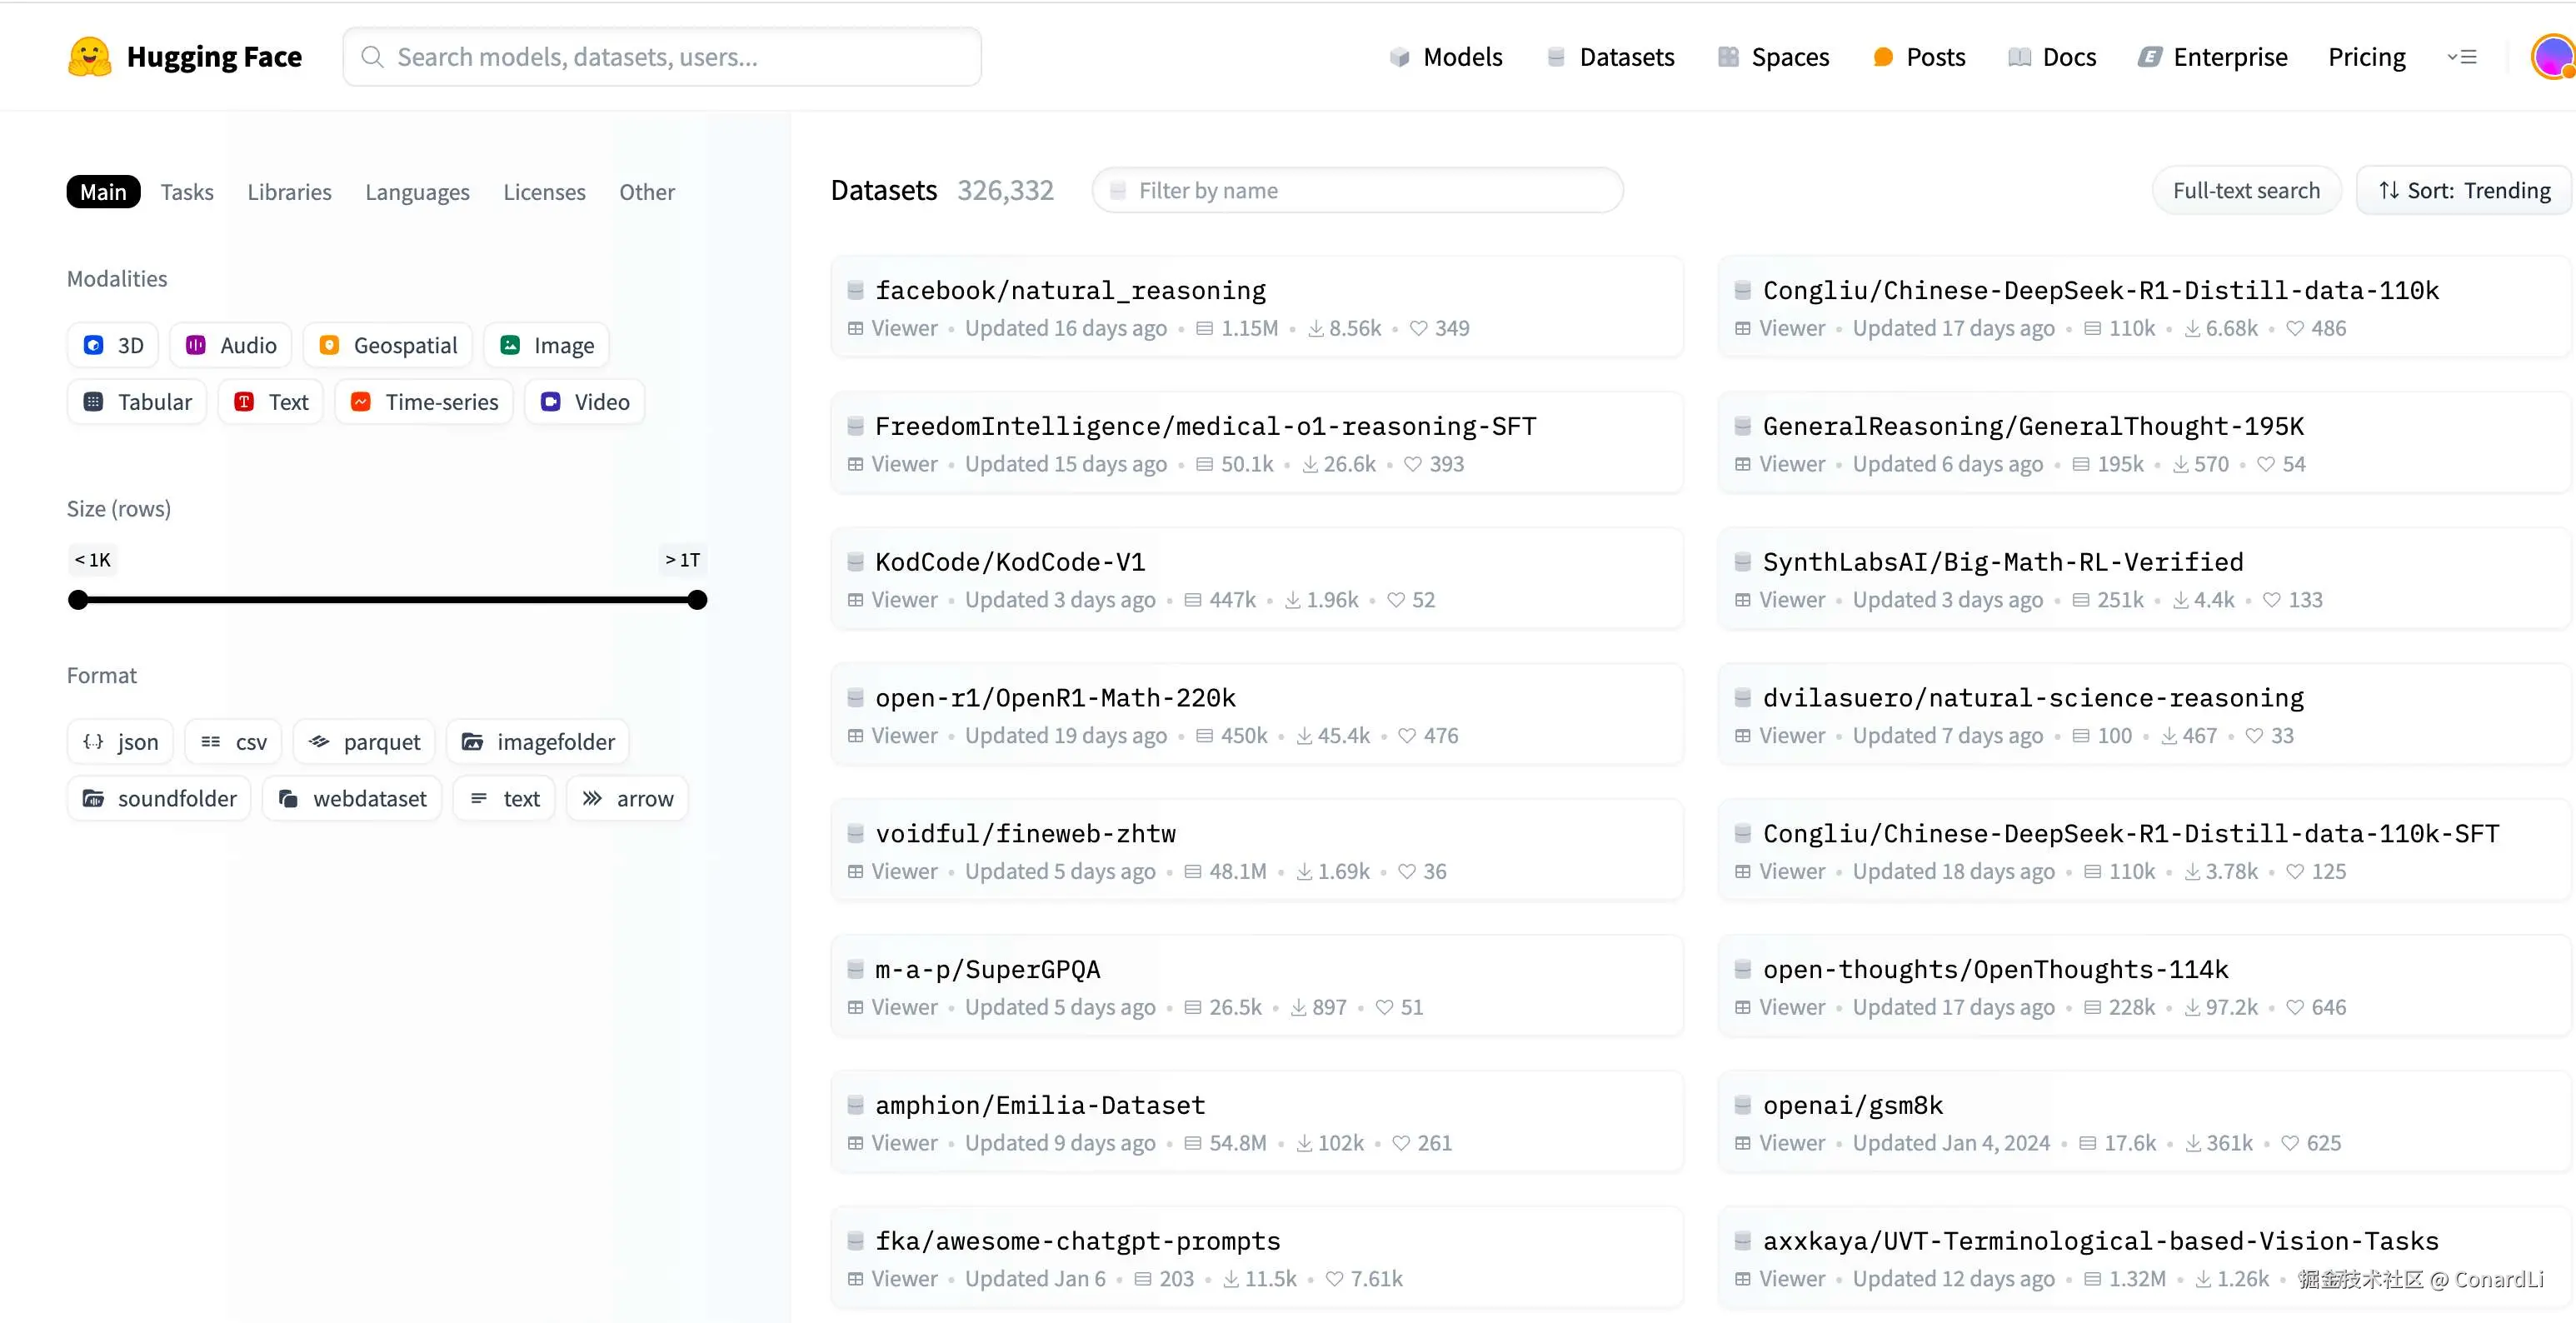
Task: Switch to the Licenses tab
Action: 544,192
